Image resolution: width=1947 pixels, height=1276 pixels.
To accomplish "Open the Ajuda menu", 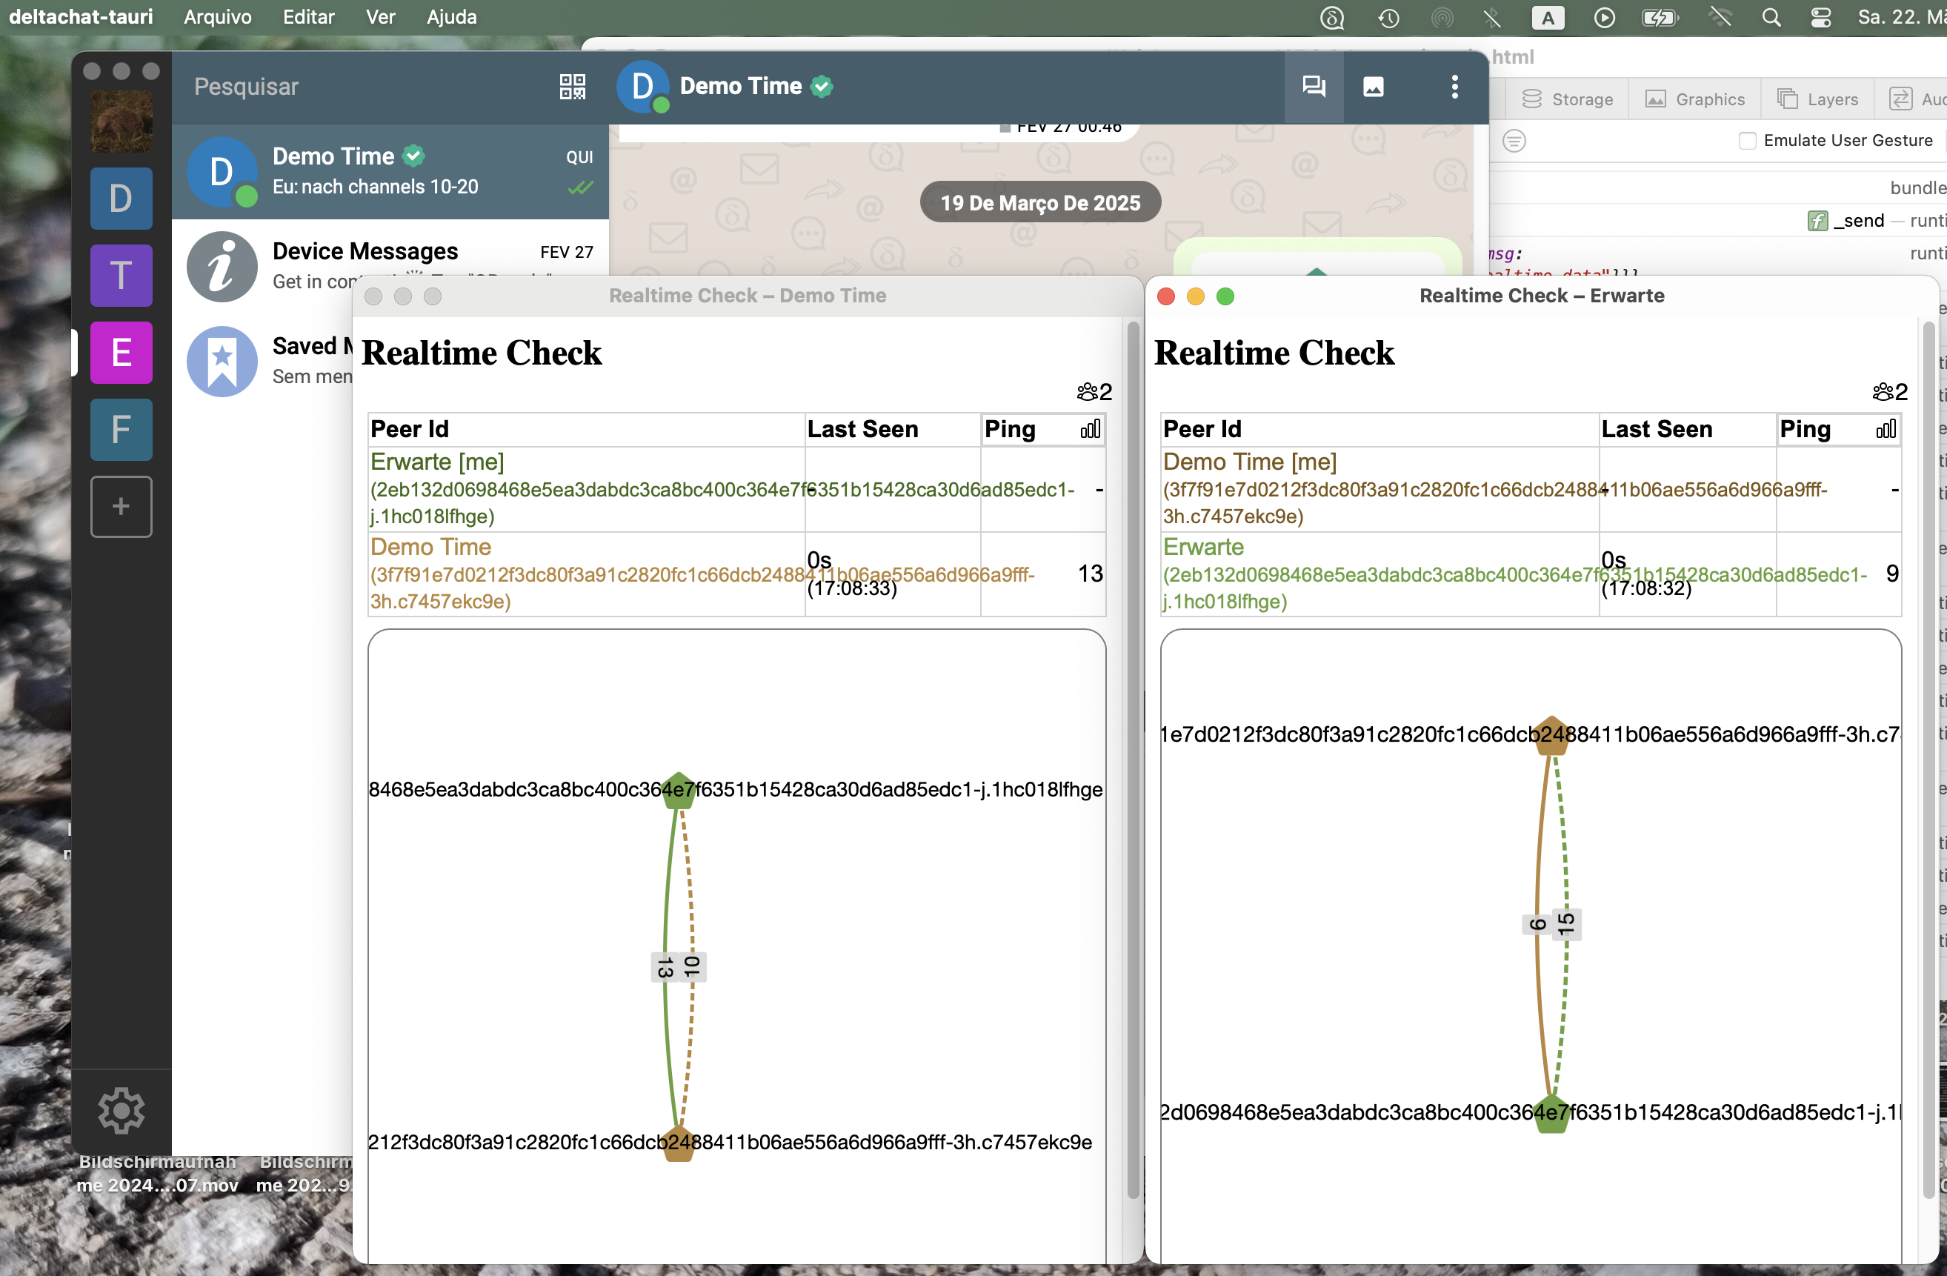I will pos(452,17).
